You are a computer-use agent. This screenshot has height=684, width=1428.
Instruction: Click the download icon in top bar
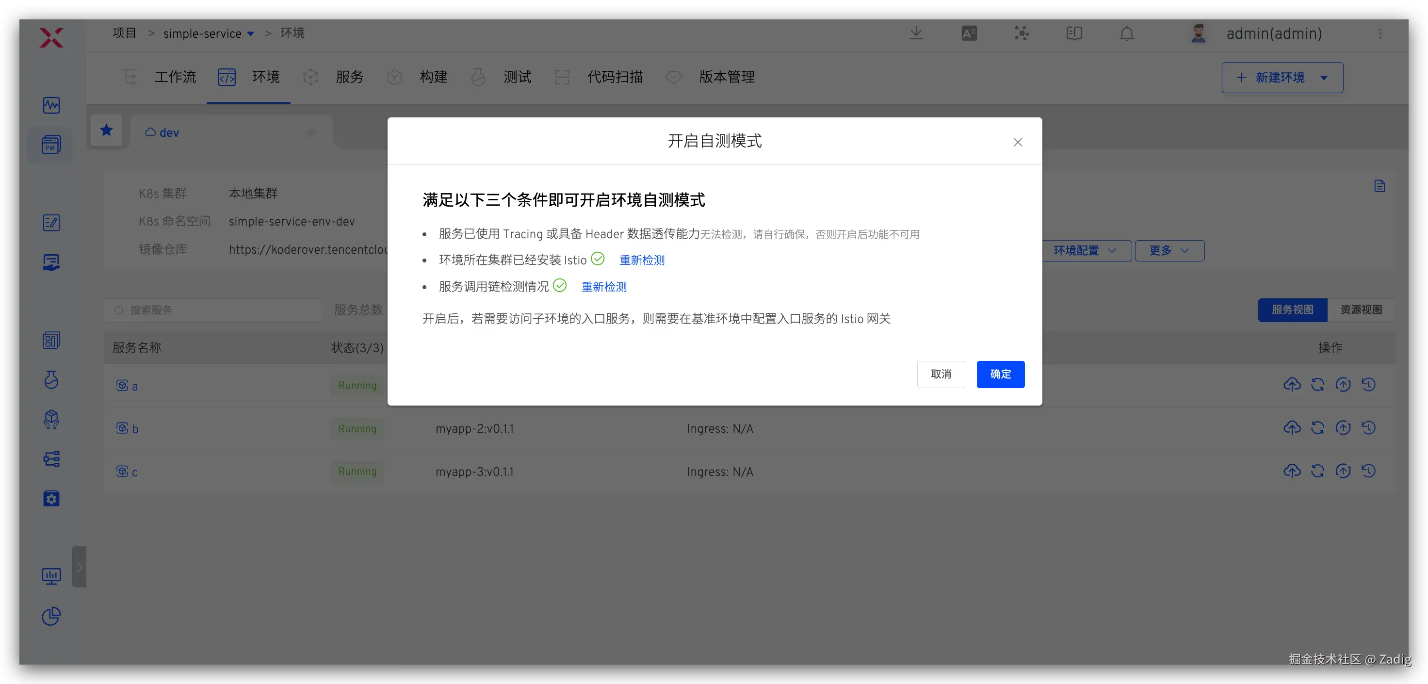916,33
